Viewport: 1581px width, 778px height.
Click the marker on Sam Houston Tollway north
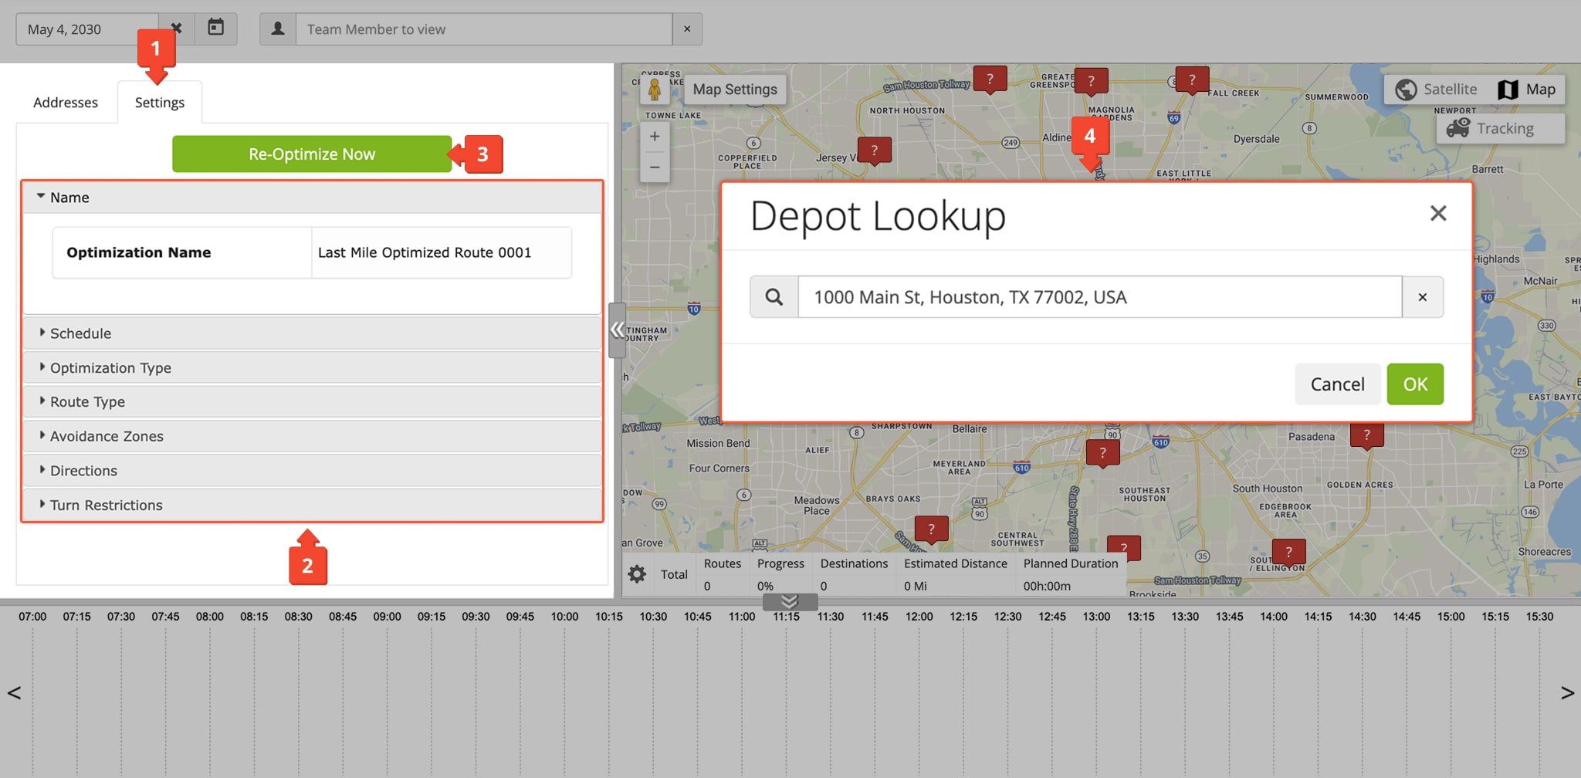pos(990,79)
